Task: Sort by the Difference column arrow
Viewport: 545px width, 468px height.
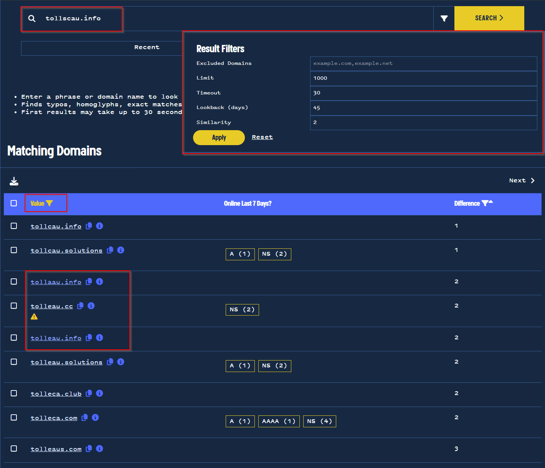Action: click(491, 202)
